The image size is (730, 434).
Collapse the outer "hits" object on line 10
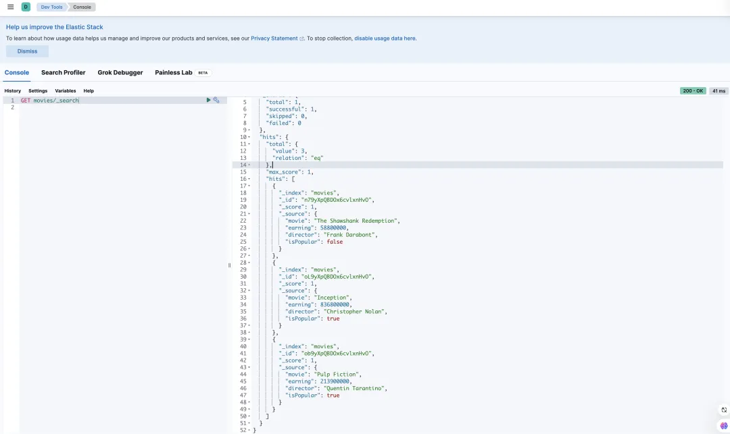(249, 137)
